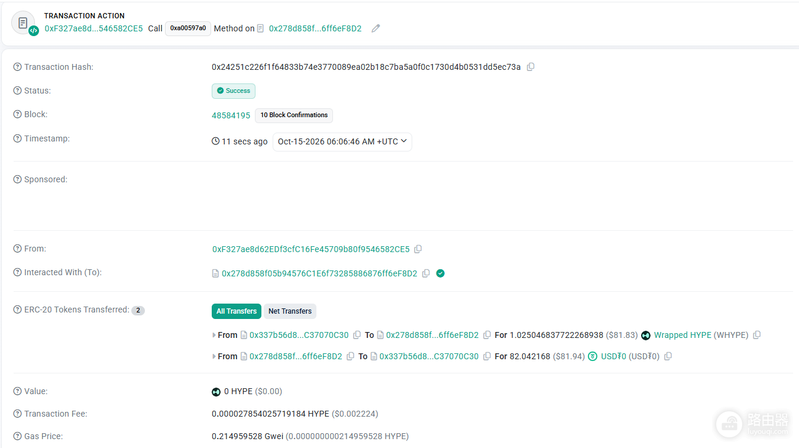Click the 82.042168 amount
Screen dimensions: 799x448
pyautogui.click(x=530, y=356)
